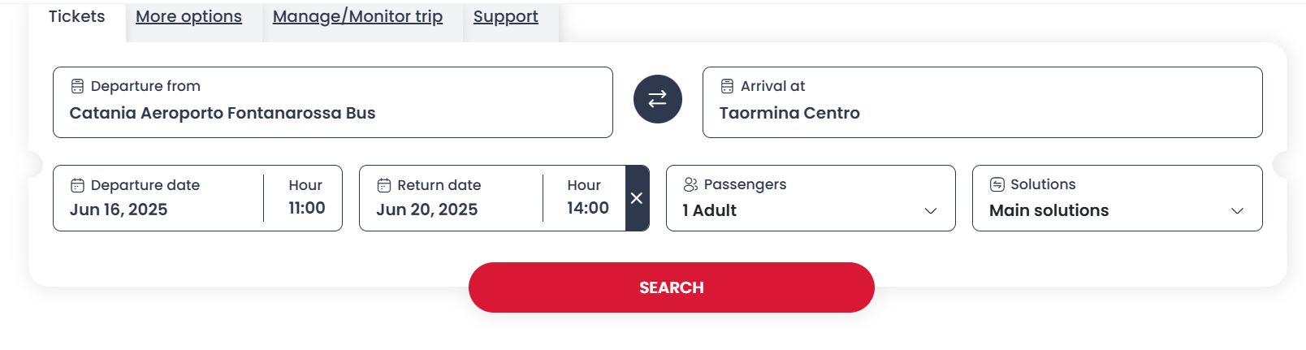Change the departure hour 11:00
This screenshot has height=350, width=1306.
(x=306, y=198)
